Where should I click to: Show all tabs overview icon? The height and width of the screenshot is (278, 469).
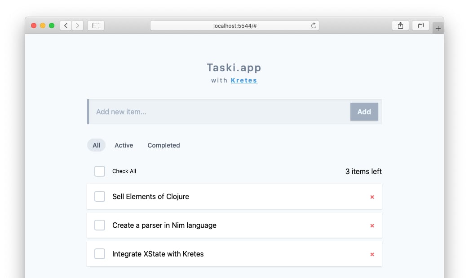pos(421,26)
